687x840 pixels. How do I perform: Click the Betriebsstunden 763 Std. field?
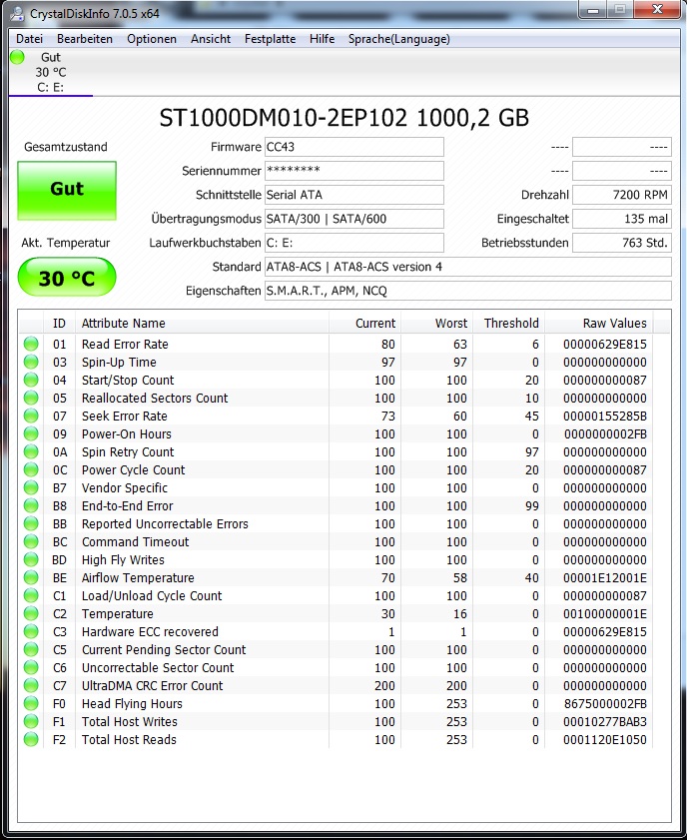(x=622, y=243)
